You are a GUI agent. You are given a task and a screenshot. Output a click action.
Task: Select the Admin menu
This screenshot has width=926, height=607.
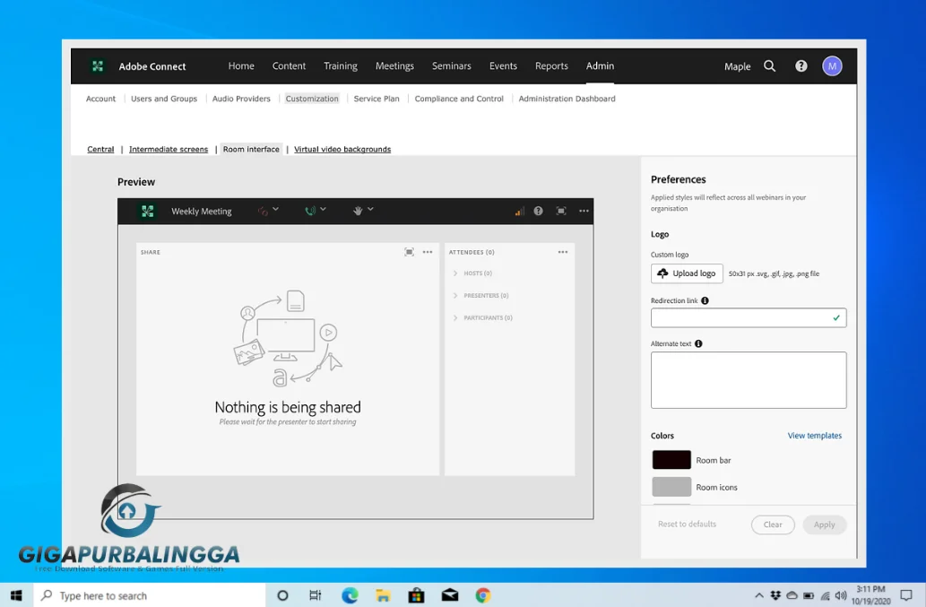[x=600, y=66]
